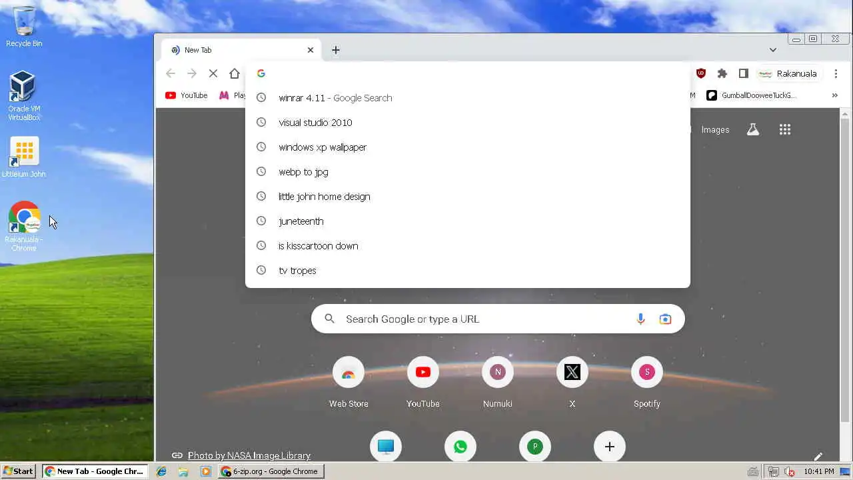Viewport: 853px width, 480px height.
Task: Stop loading the page
Action: pos(213,73)
